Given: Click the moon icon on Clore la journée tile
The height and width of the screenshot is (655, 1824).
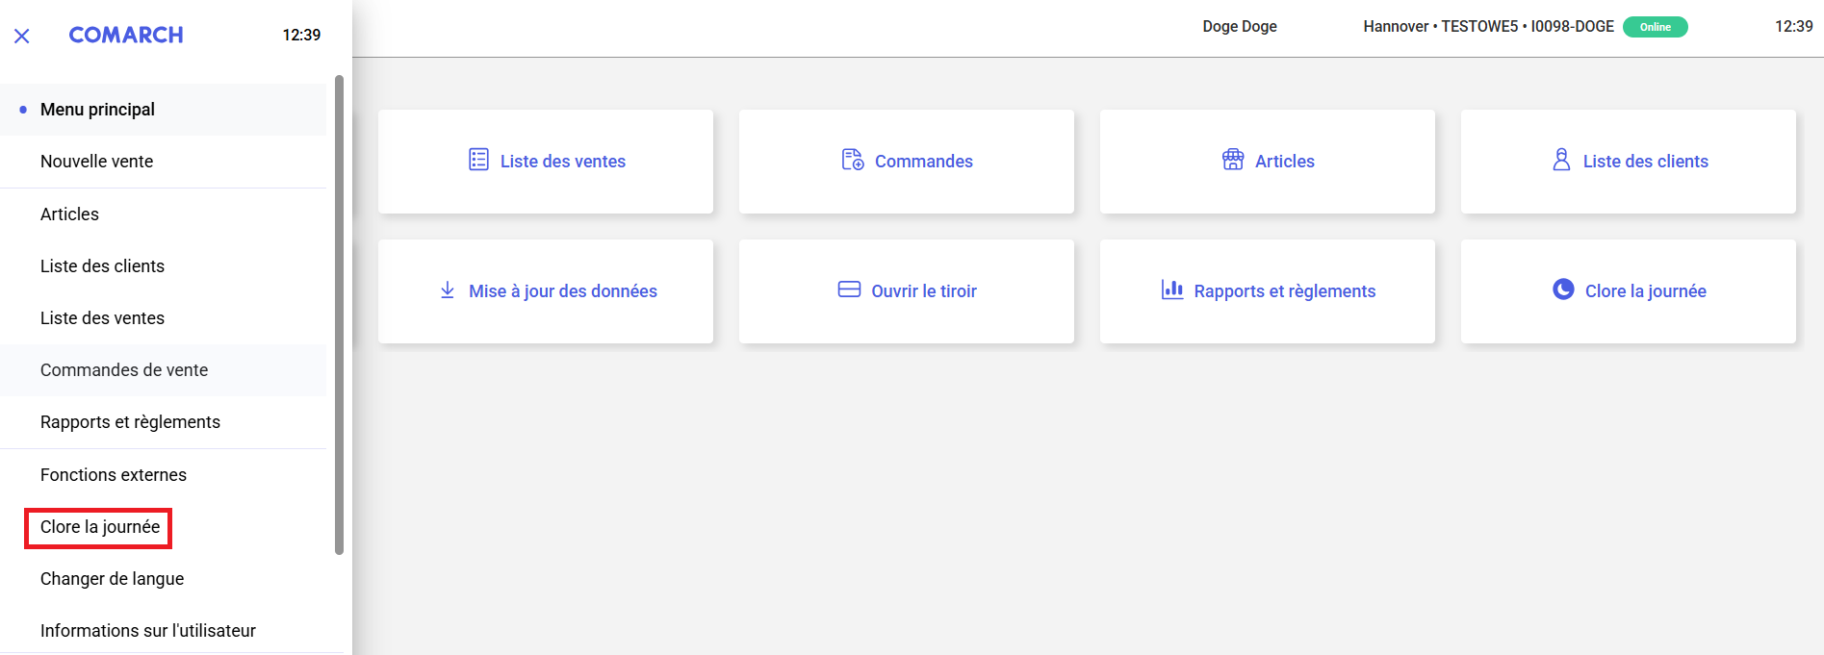Looking at the screenshot, I should (x=1563, y=290).
